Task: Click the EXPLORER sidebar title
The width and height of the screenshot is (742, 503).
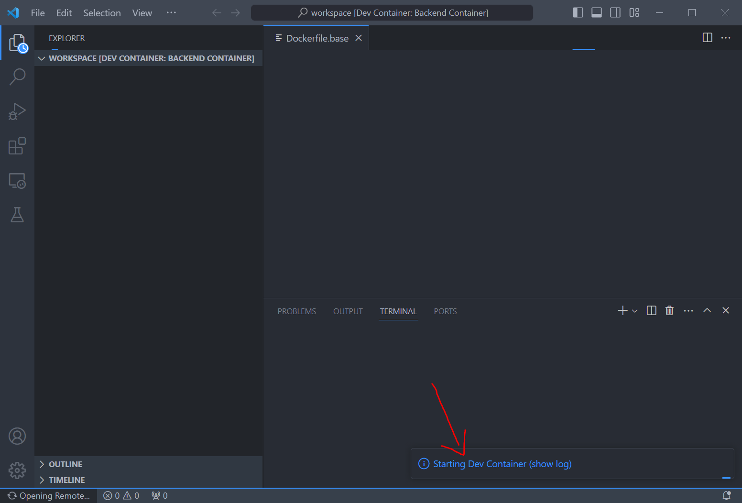Action: coord(66,38)
